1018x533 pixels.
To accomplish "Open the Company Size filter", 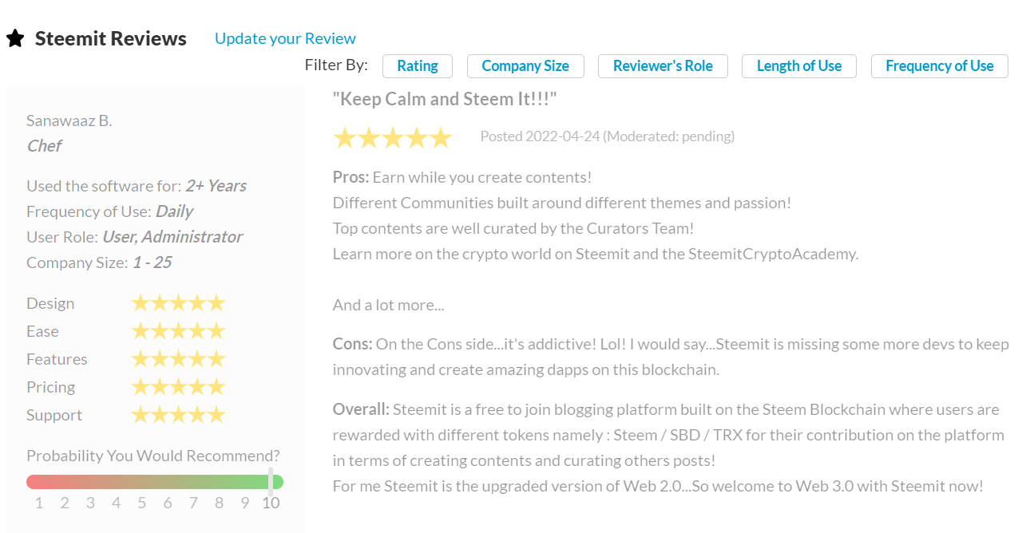I will pos(525,66).
